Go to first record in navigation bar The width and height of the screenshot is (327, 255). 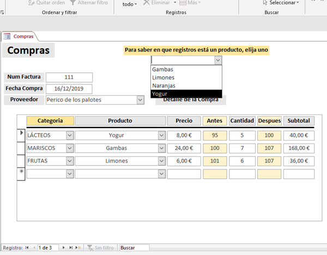(x=27, y=248)
